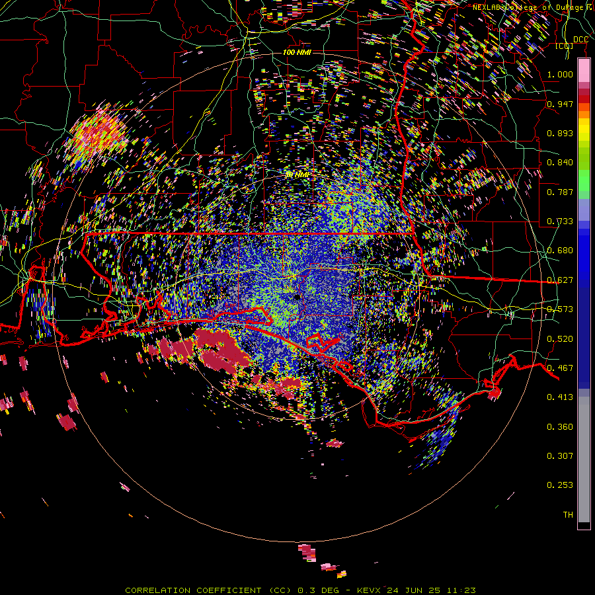Select the 0.840 scale value
This screenshot has width=595, height=595.
(x=560, y=163)
